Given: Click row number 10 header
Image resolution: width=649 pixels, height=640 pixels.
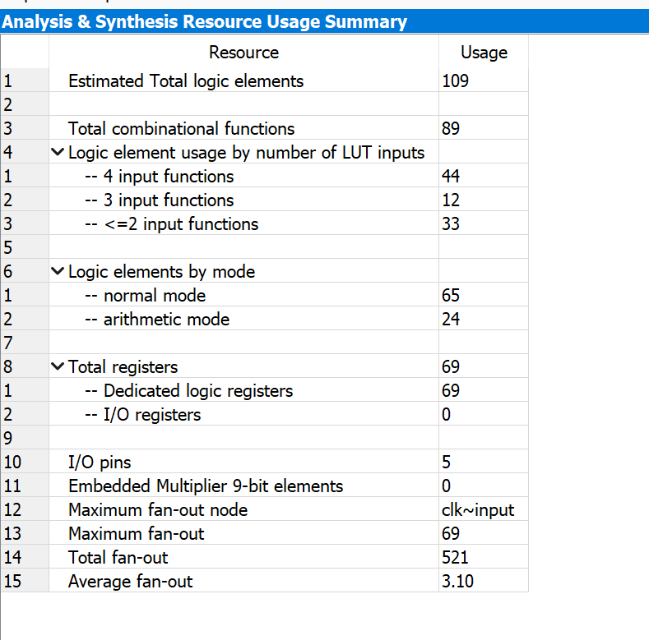Looking at the screenshot, I should coord(25,462).
